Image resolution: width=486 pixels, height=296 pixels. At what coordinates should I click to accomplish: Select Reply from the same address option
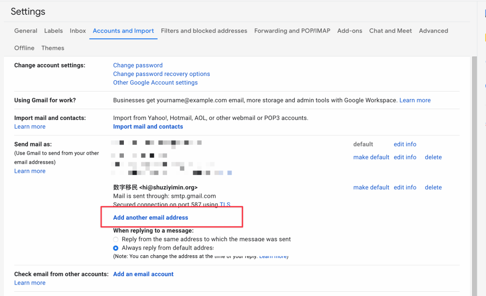point(116,240)
